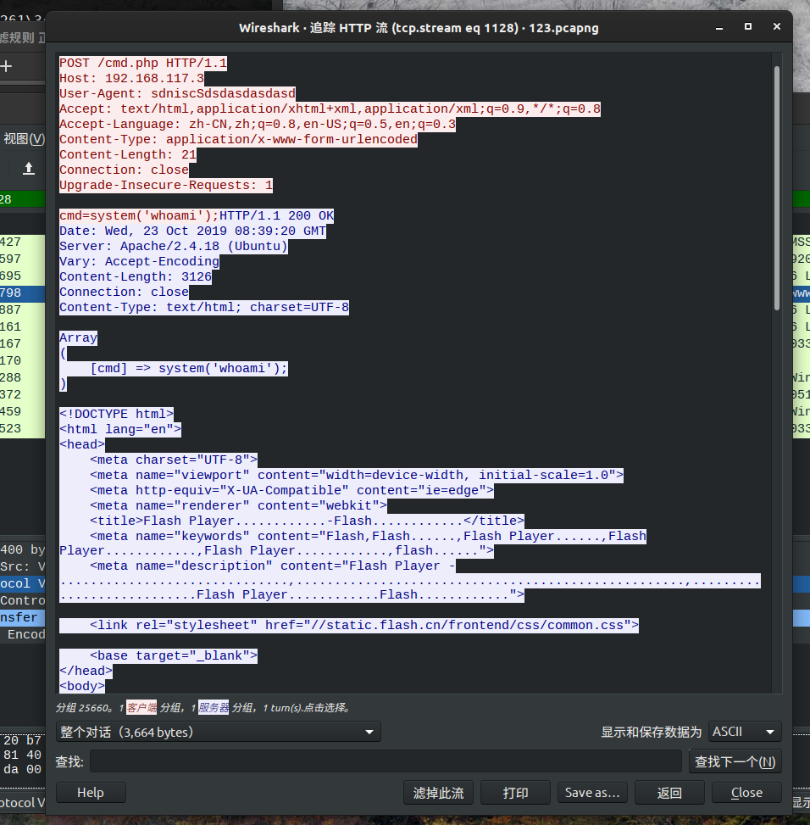
Task: Click the 打印 print button
Action: pyautogui.click(x=515, y=793)
